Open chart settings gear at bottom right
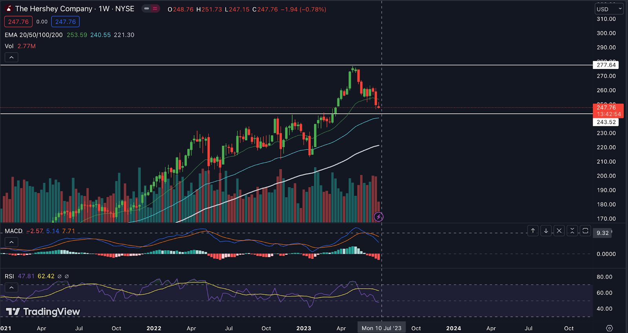Image resolution: width=628 pixels, height=333 pixels. pos(609,328)
